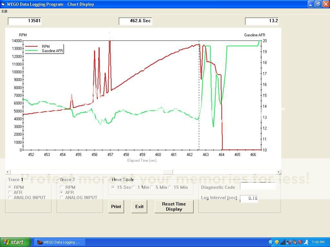Click the Log Interval field showing 0.10
The width and height of the screenshot is (330, 247).
(249, 198)
